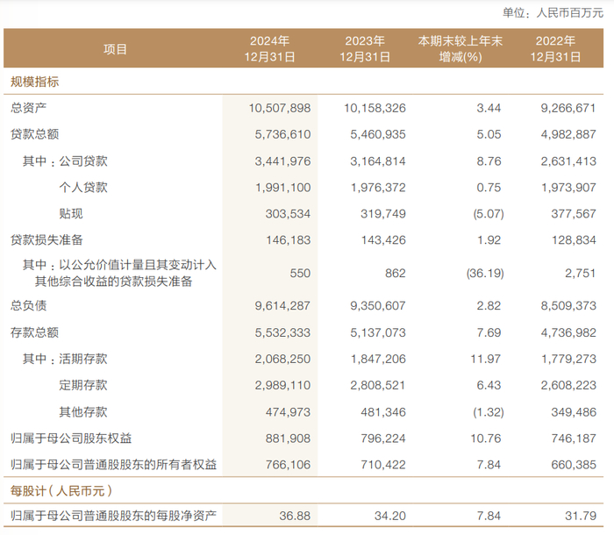Click the 2022年12月31日 column header
This screenshot has height=535, width=614.
point(555,49)
